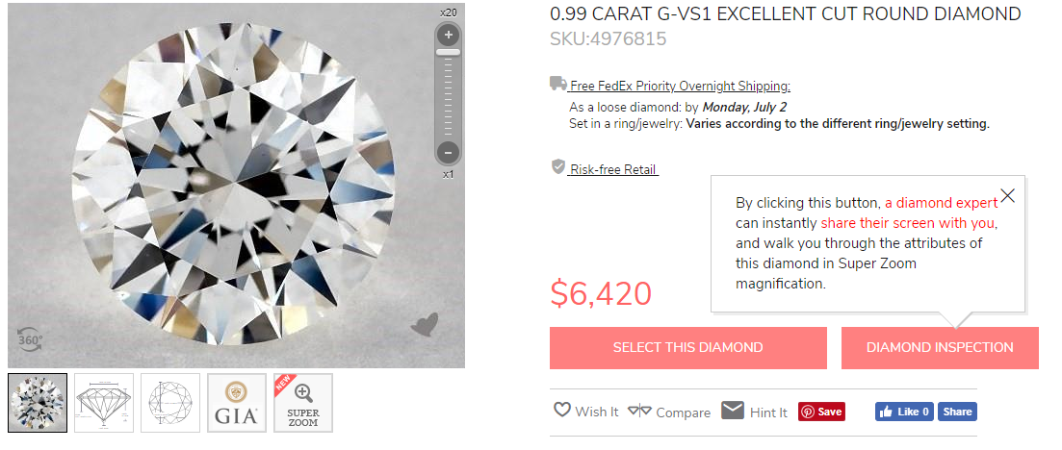Click the zoom level slider handle
This screenshot has height=450, width=1062.
tap(447, 52)
